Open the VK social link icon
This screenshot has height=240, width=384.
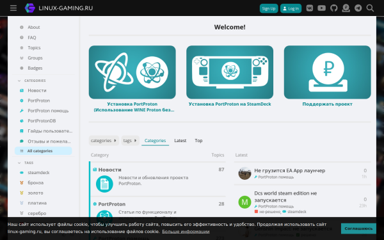[x=310, y=8]
